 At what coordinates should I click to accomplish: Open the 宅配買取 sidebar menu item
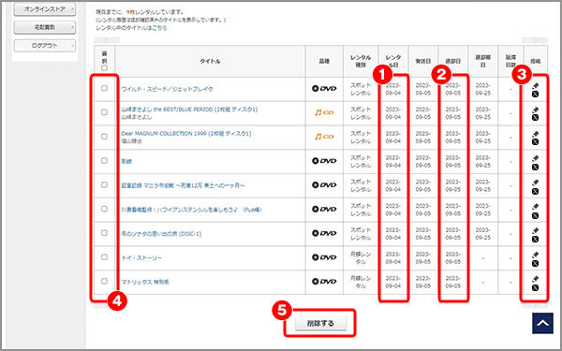(x=45, y=27)
